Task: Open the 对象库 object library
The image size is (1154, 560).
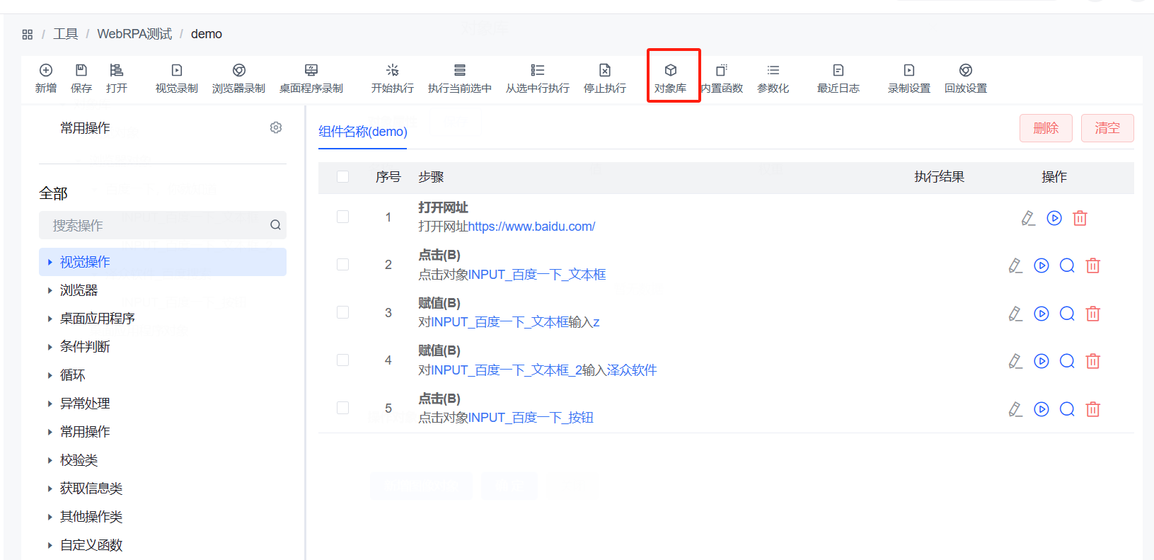Action: [670, 78]
